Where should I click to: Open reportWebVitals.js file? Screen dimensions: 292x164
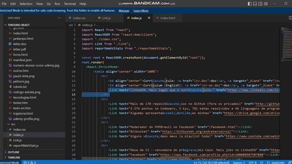(26, 146)
